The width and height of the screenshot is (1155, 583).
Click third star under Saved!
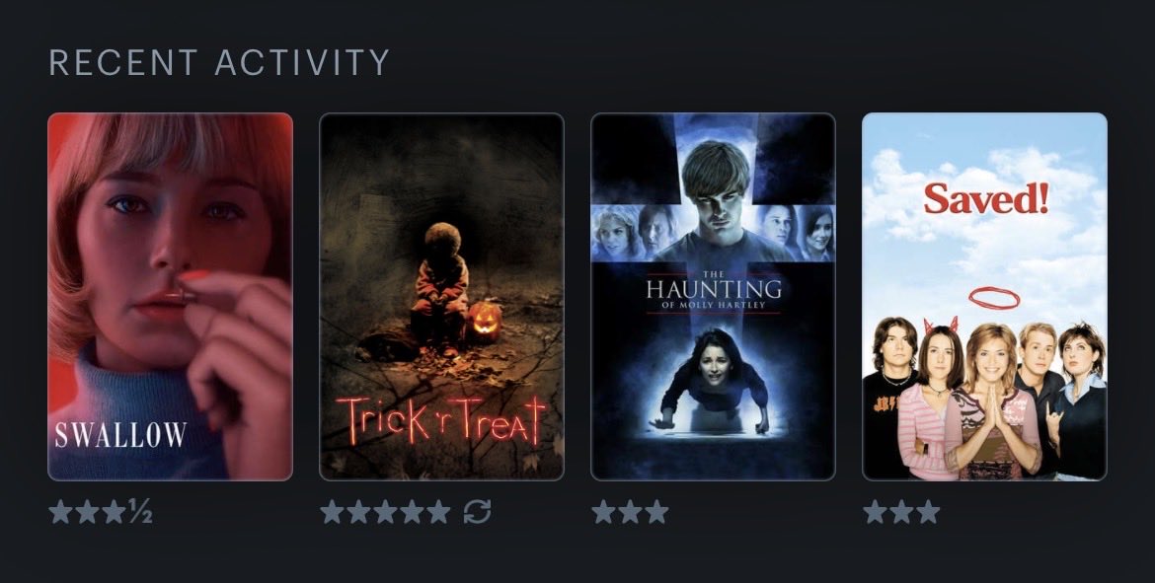pos(928,512)
